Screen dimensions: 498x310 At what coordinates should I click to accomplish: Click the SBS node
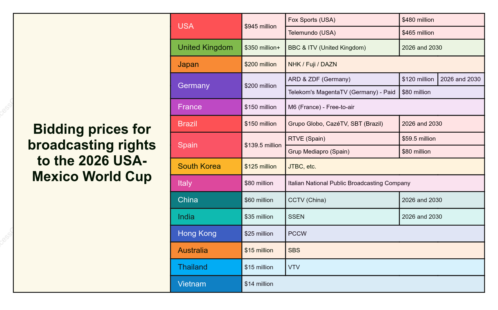pyautogui.click(x=385, y=250)
